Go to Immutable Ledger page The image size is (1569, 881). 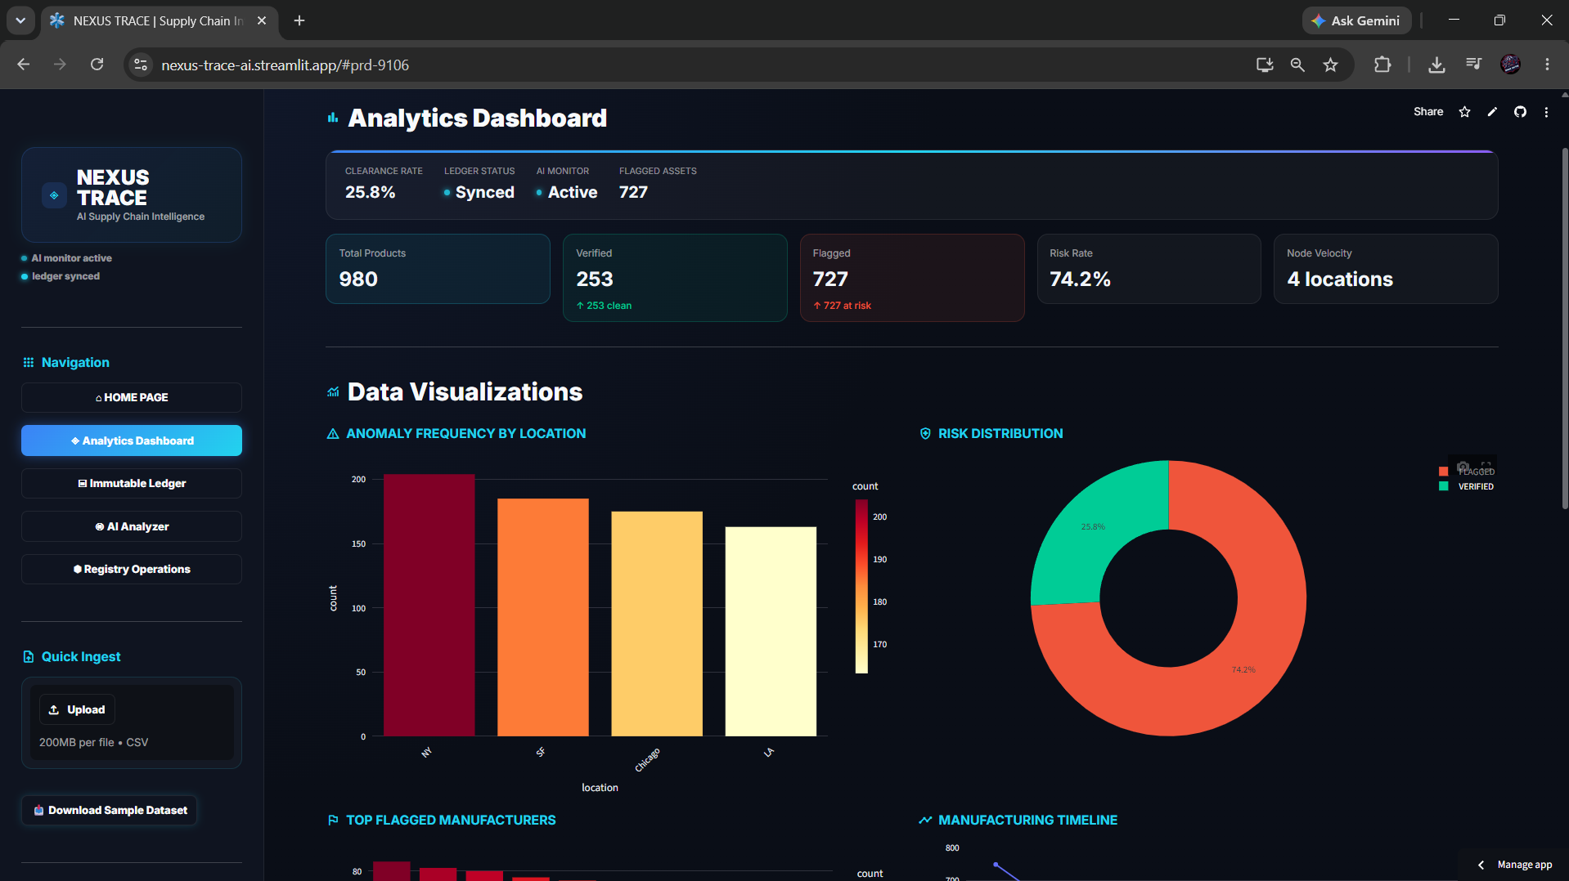(x=132, y=484)
